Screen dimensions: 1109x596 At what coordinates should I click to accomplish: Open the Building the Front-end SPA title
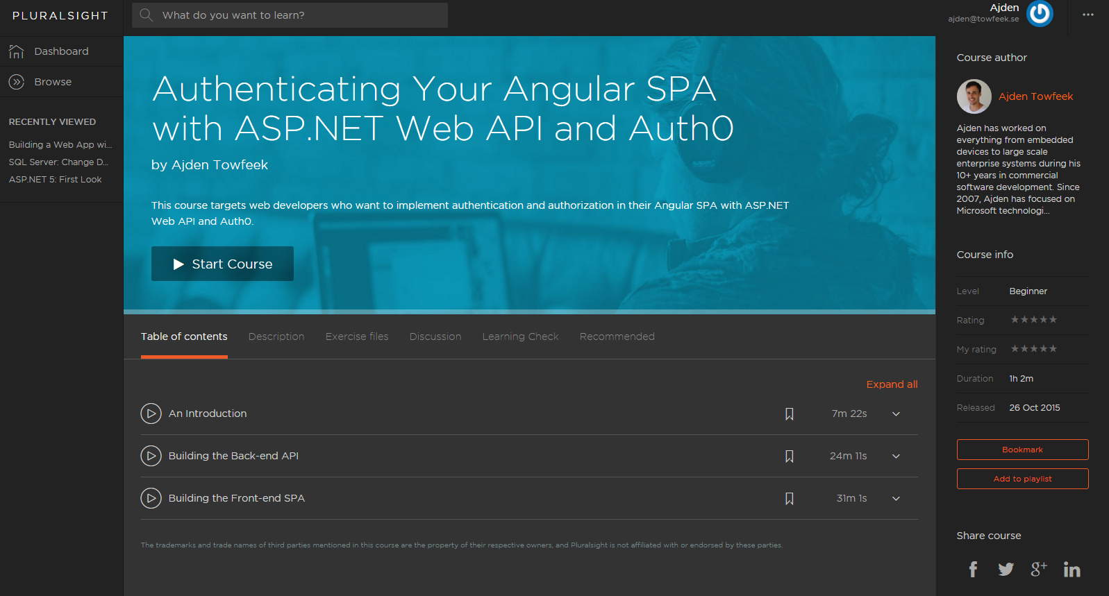click(237, 498)
